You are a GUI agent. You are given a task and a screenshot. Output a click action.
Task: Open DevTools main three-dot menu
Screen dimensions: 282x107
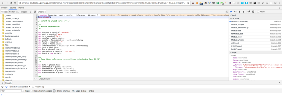(280, 8)
